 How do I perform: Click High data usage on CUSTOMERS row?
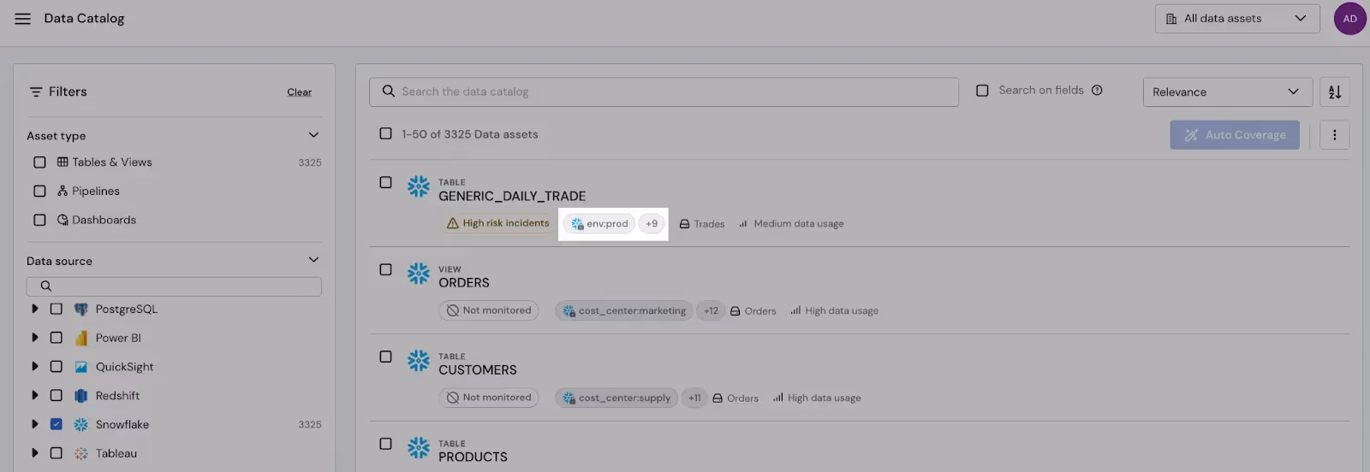coord(817,398)
